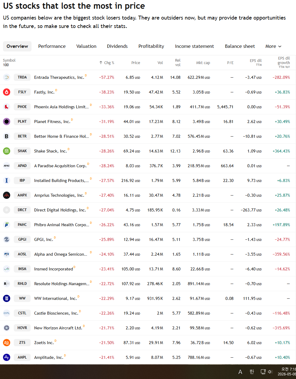The height and width of the screenshot is (379, 296).
Task: Click the INSM ticker button
Action: tap(22, 269)
